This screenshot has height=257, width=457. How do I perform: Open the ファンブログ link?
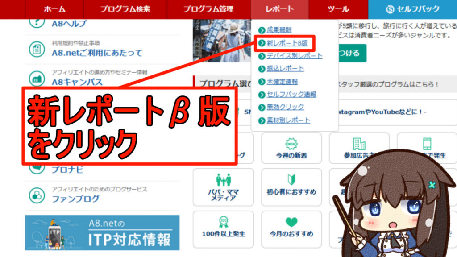tap(75, 199)
